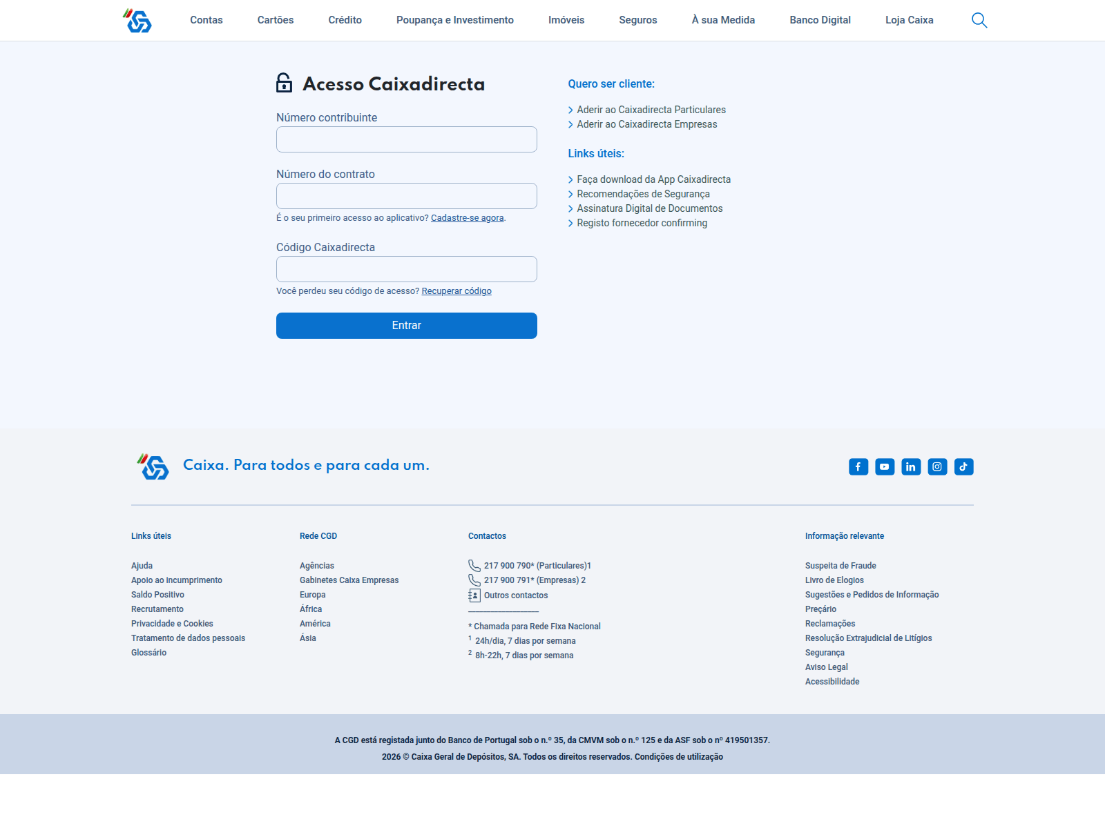
Task: Open the Banco Digital menu
Action: (x=820, y=20)
